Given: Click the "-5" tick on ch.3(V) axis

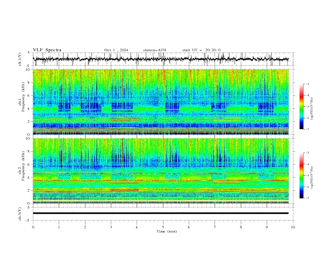Looking at the screenshot, I should [28, 220].
